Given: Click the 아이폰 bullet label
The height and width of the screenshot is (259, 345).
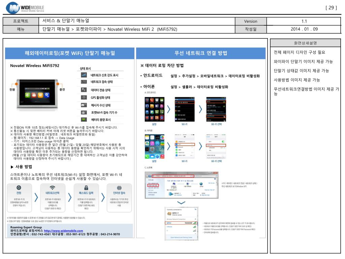Looking at the screenshot, I should click(149, 87).
